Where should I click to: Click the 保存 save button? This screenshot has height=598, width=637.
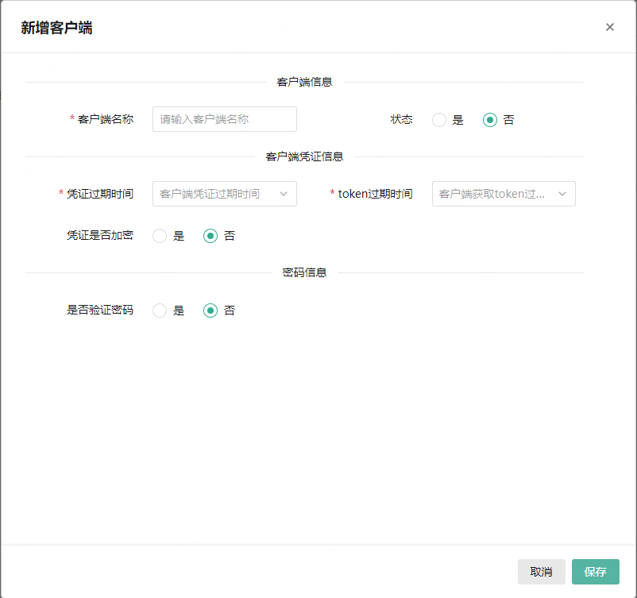click(x=595, y=572)
